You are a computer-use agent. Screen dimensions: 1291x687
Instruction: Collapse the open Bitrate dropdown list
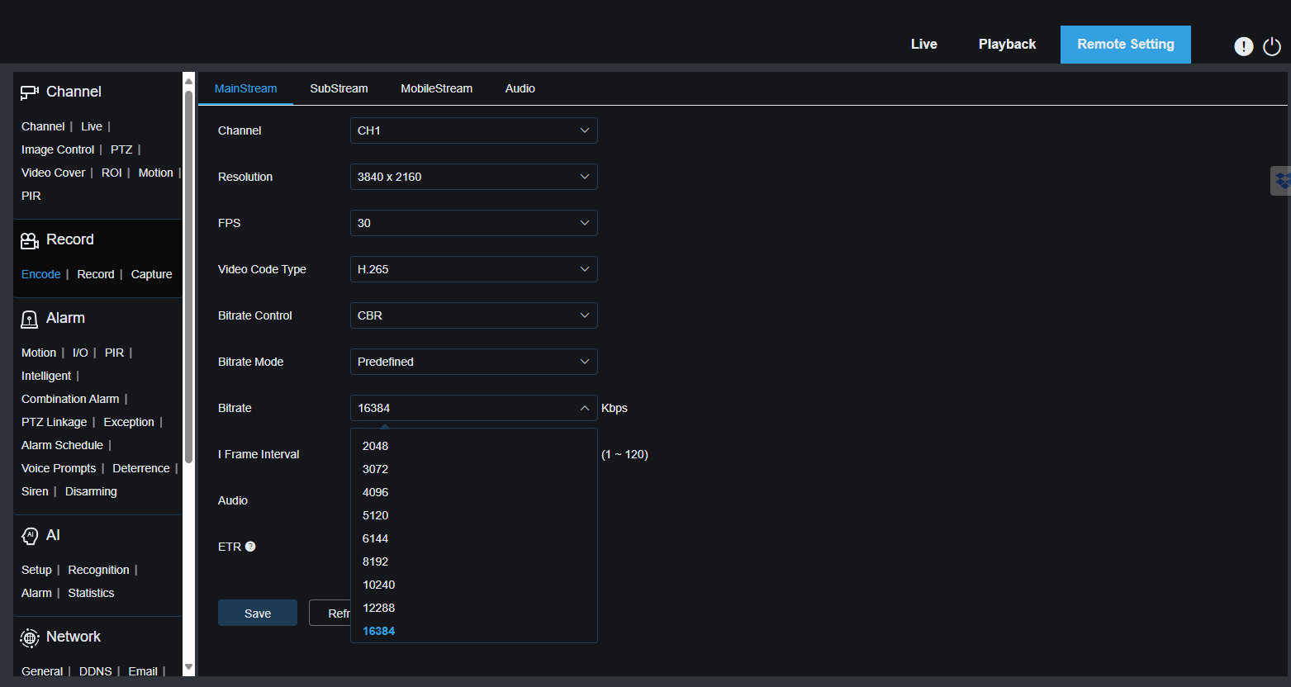point(585,407)
